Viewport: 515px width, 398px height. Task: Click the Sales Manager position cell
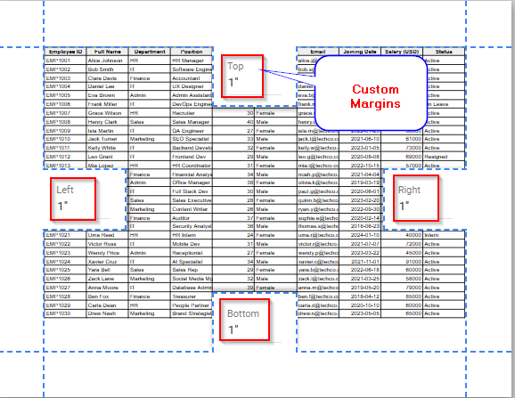(x=192, y=122)
